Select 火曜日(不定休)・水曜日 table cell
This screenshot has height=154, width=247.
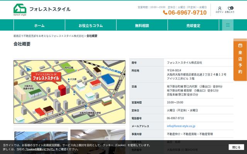182,110
